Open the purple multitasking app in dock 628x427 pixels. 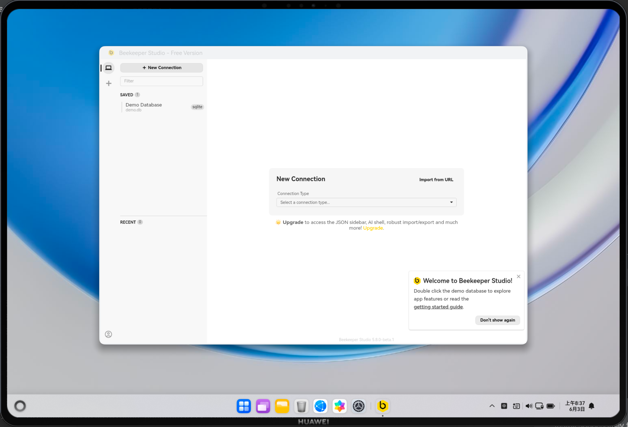click(x=263, y=406)
